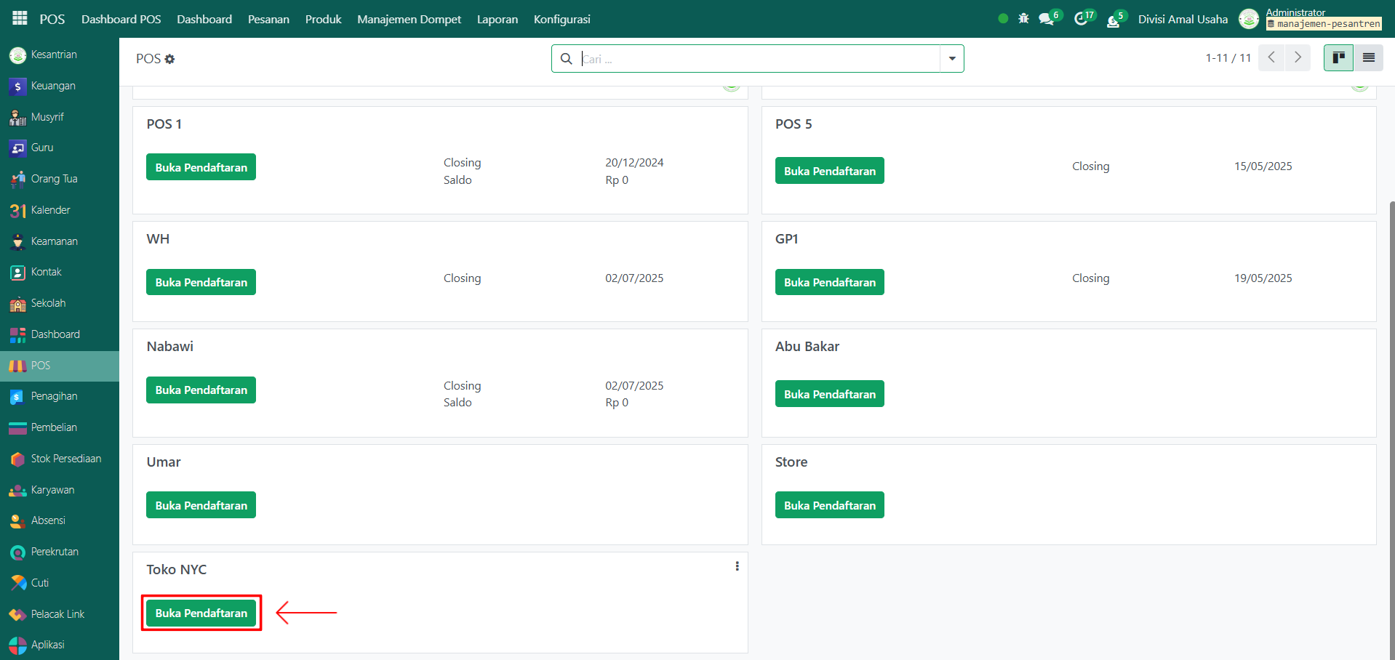Switch to kanban view

click(x=1338, y=57)
